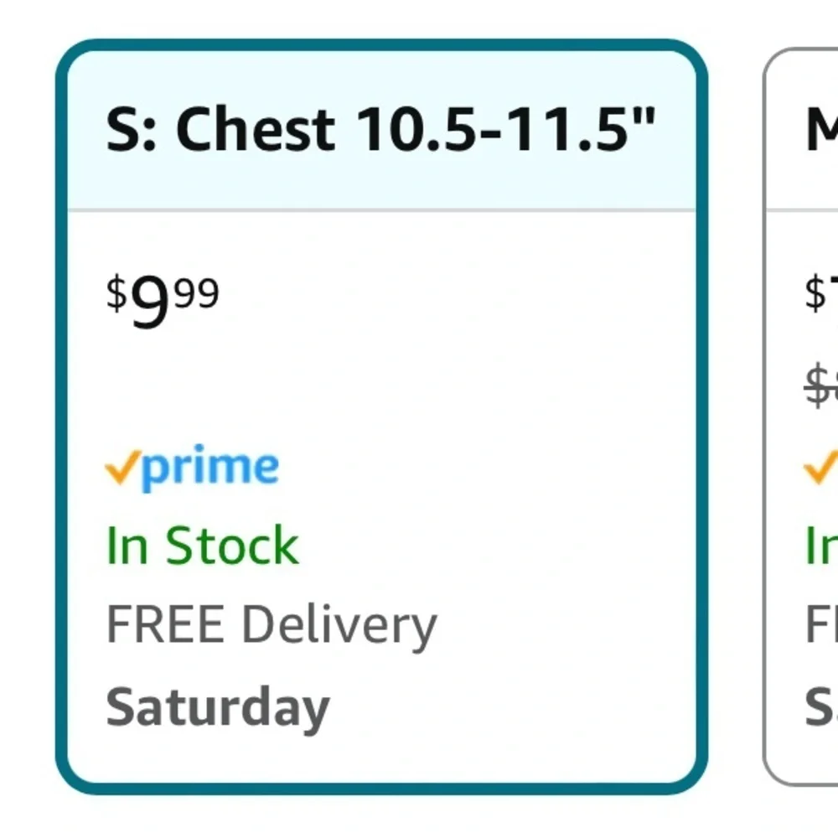Select the S: Chest 10.5-11.5" size option
This screenshot has width=838, height=838.
coord(380,130)
